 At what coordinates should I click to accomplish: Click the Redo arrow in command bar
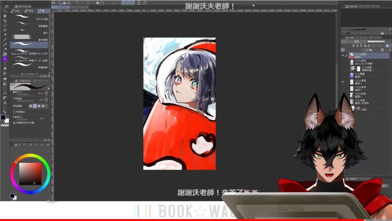coord(82,3)
